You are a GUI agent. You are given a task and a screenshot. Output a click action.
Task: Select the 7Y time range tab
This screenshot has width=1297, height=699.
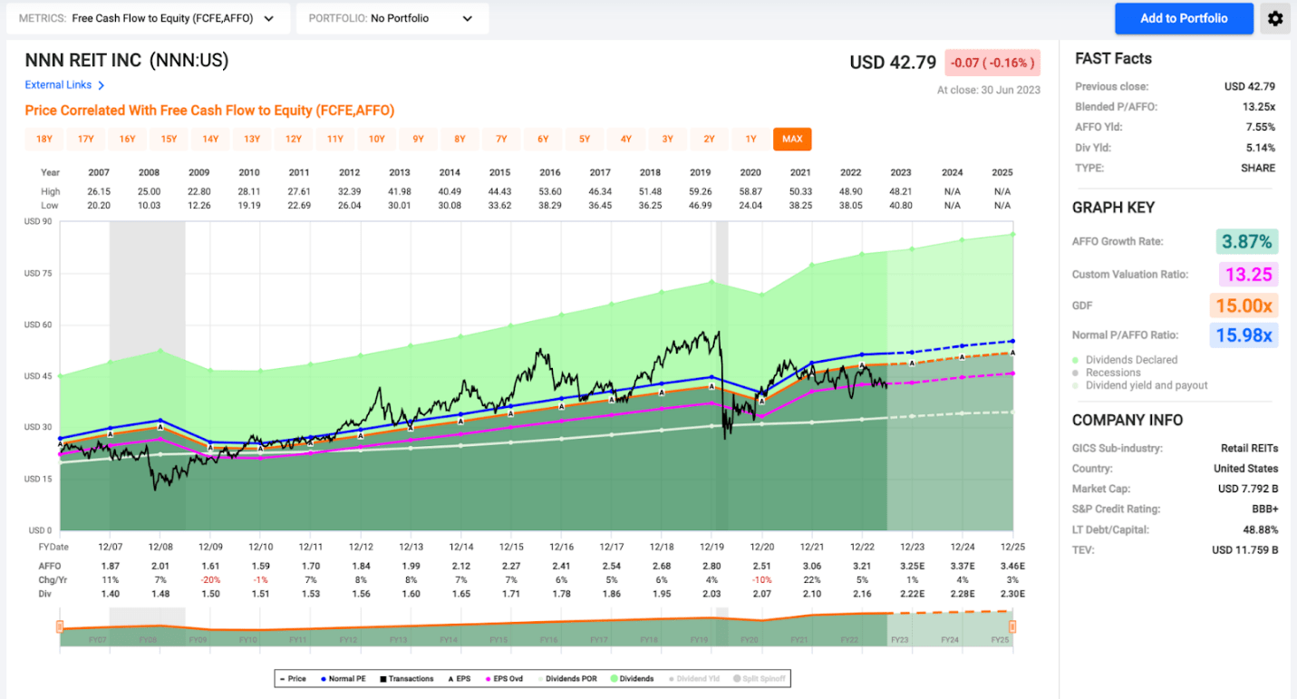[501, 139]
